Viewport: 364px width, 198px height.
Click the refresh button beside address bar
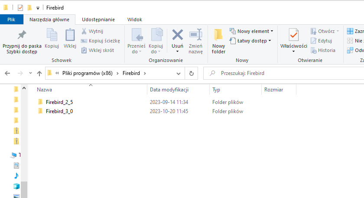click(191, 73)
